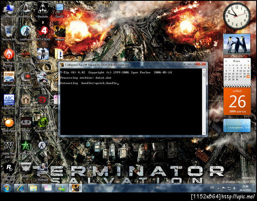
Task: Minimize the instal.exe console window
Action: click(x=186, y=64)
